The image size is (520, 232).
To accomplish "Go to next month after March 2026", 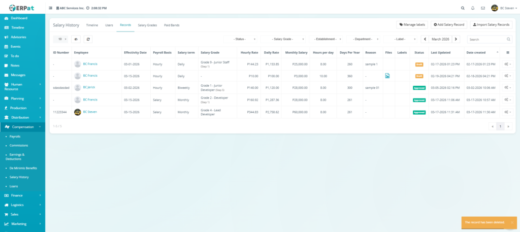I will click(456, 39).
